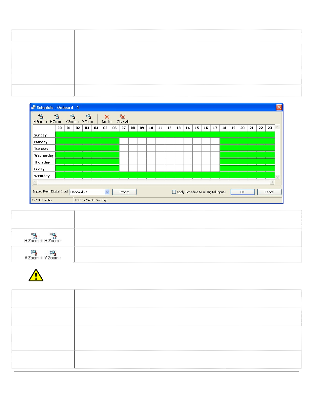Select the Wednesday row header
Viewport: 313px width, 405px height.
(44, 155)
